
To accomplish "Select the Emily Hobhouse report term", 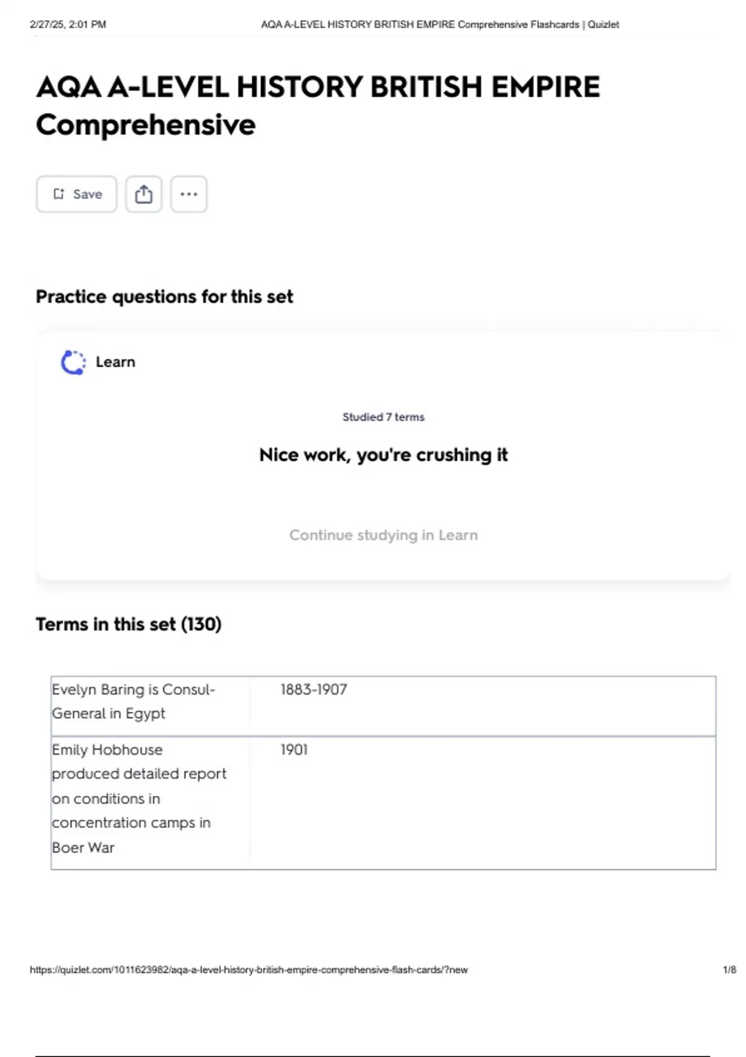I will coord(139,798).
